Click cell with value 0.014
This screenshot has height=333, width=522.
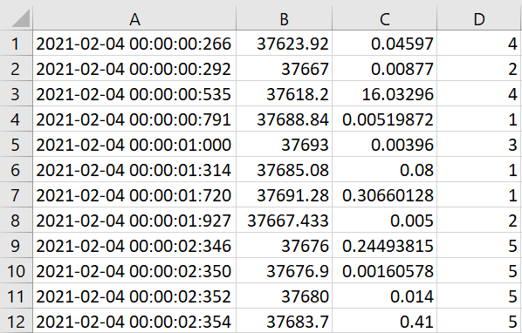coord(384,296)
